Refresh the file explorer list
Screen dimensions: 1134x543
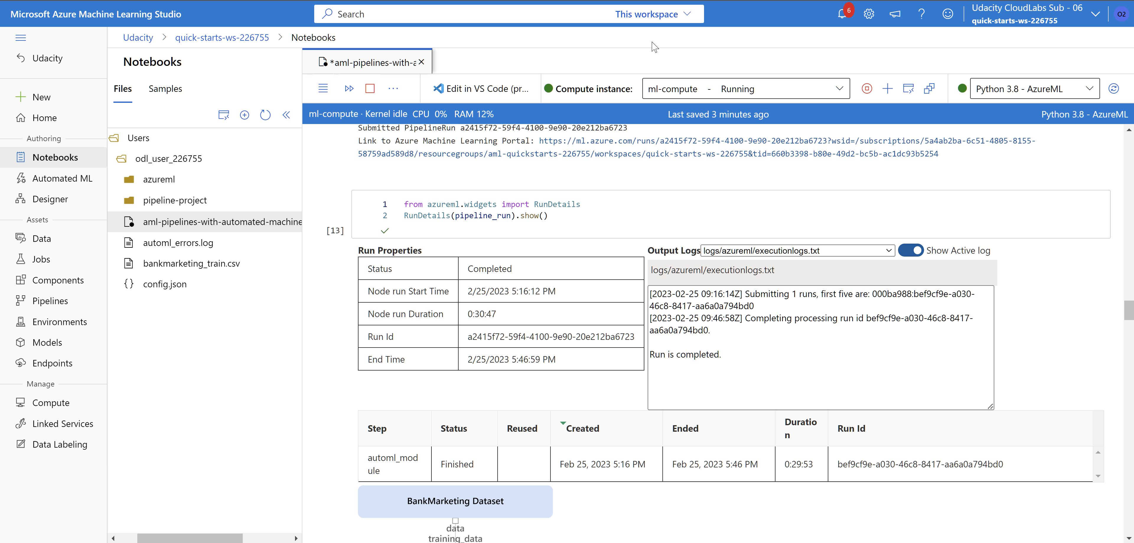click(x=265, y=115)
